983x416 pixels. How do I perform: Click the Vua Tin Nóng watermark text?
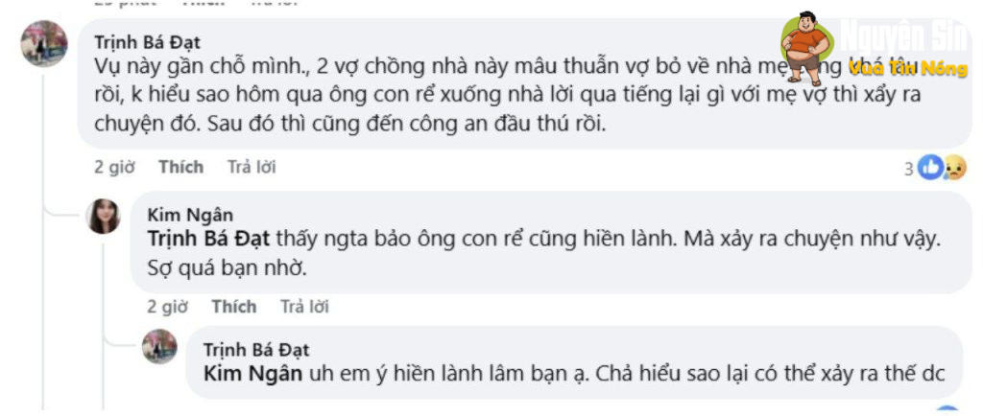click(x=907, y=69)
